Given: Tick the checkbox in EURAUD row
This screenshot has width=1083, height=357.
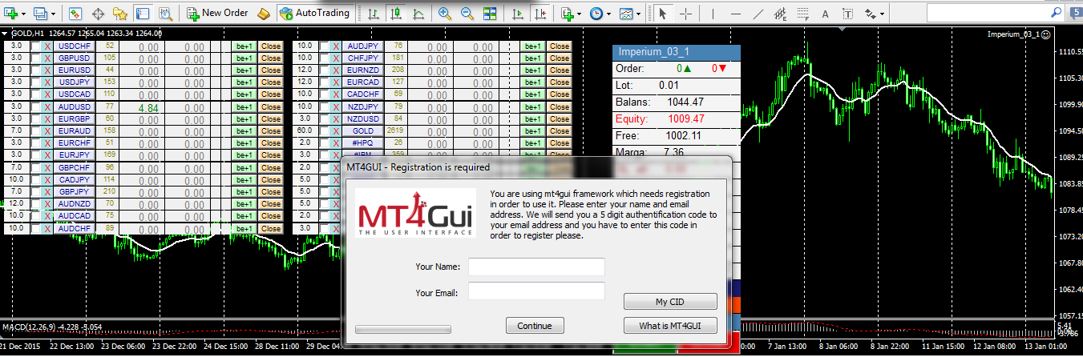Looking at the screenshot, I should point(35,130).
